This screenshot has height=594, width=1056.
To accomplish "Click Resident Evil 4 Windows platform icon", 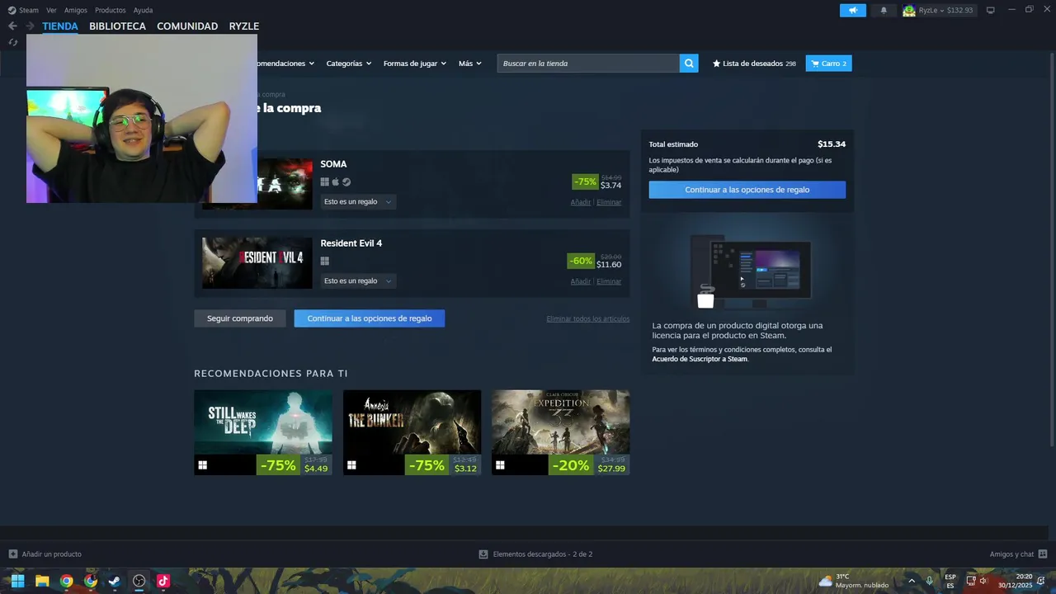I will [325, 262].
